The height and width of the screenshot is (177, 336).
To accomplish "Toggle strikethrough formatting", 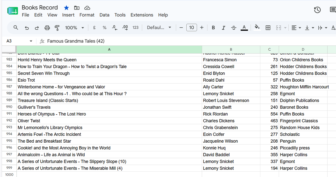I will coord(233,28).
